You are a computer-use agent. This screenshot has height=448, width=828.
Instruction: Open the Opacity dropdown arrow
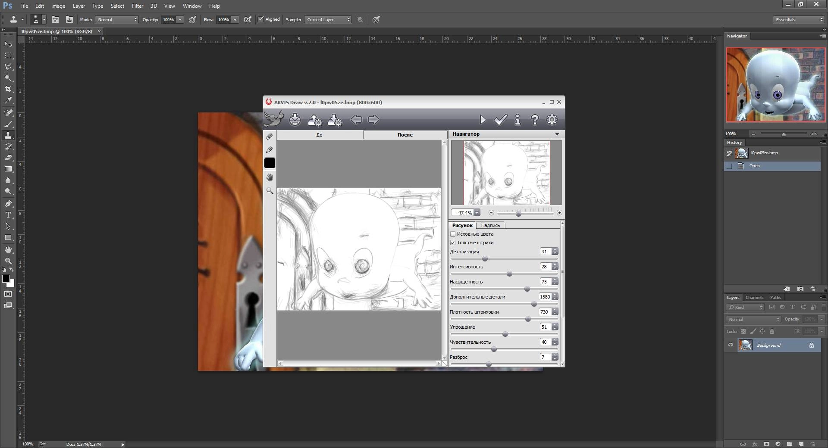pyautogui.click(x=180, y=19)
